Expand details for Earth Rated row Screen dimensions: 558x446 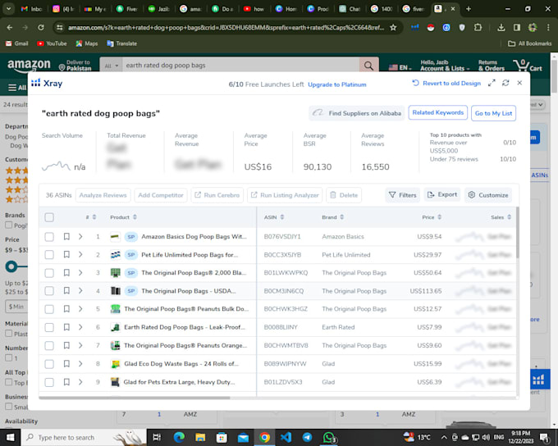(80, 327)
